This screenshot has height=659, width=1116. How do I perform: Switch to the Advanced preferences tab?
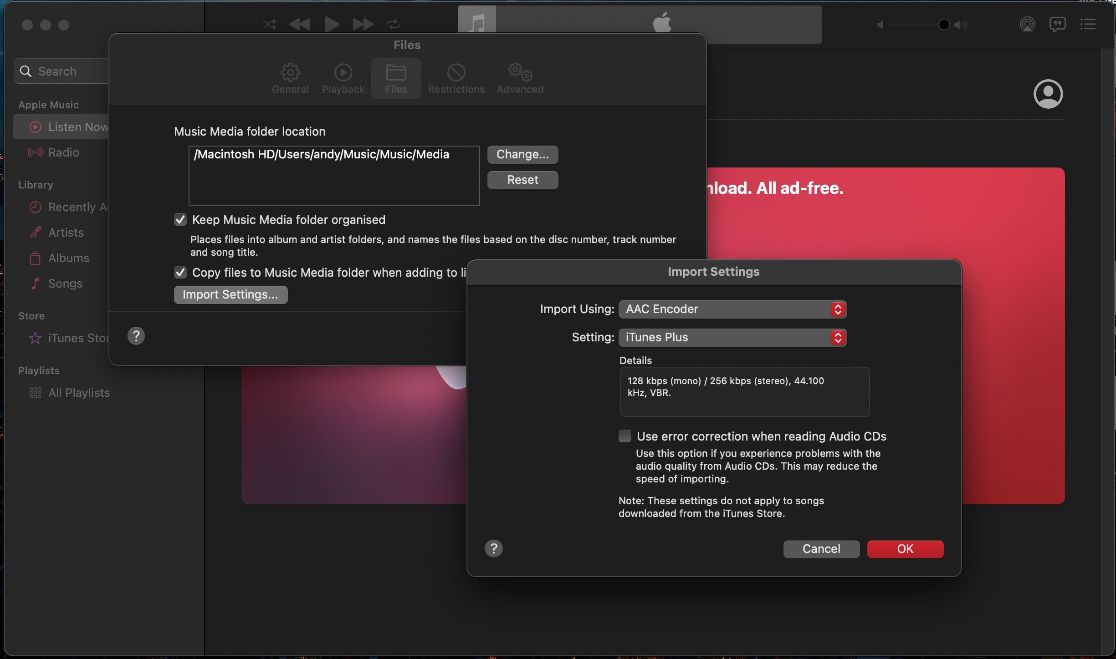click(519, 78)
